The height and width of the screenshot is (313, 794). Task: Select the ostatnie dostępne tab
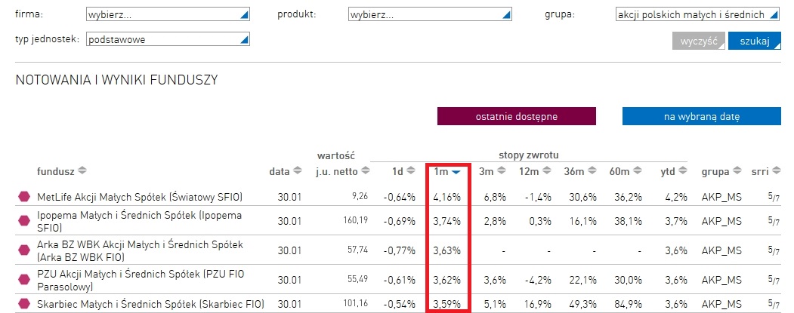click(x=517, y=116)
